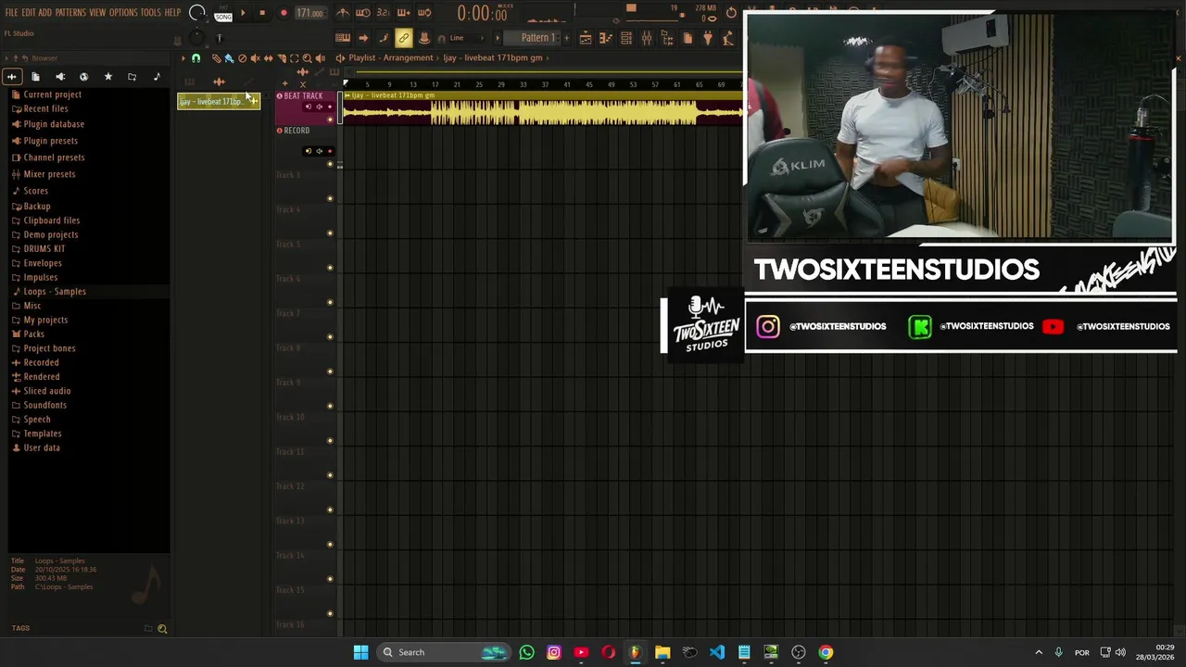
Task: Select browser 'All' tab icon
Action: tap(12, 77)
